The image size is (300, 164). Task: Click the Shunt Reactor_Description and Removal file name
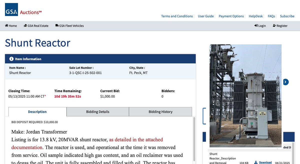pos(223,158)
